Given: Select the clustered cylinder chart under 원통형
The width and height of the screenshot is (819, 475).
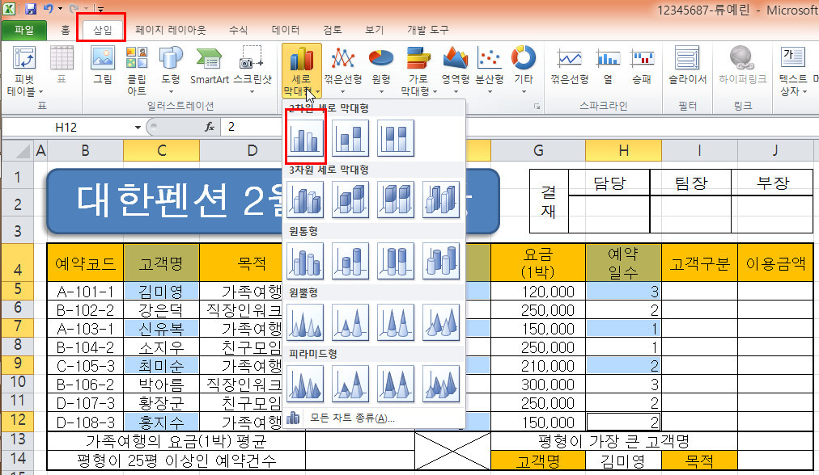Looking at the screenshot, I should click(x=305, y=261).
